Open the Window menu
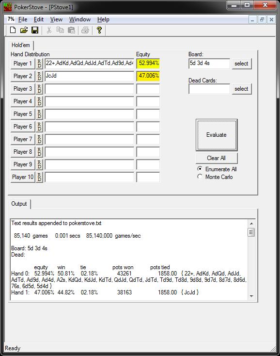This screenshot has height=356, width=280. pyautogui.click(x=80, y=19)
